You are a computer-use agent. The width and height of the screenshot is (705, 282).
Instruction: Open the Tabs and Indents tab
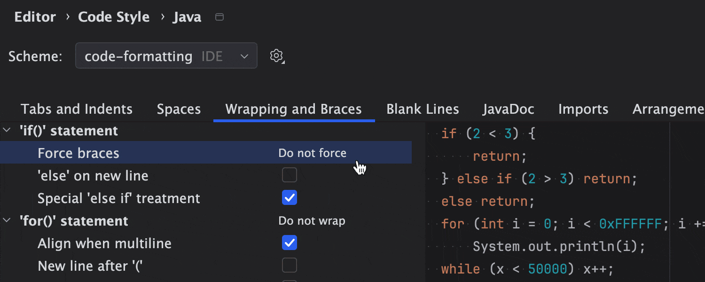pyautogui.click(x=76, y=109)
